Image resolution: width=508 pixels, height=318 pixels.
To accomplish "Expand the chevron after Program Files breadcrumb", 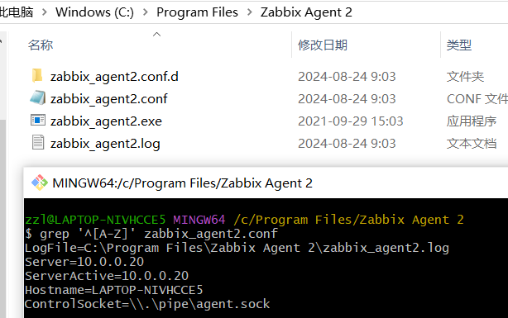I will pyautogui.click(x=250, y=12).
